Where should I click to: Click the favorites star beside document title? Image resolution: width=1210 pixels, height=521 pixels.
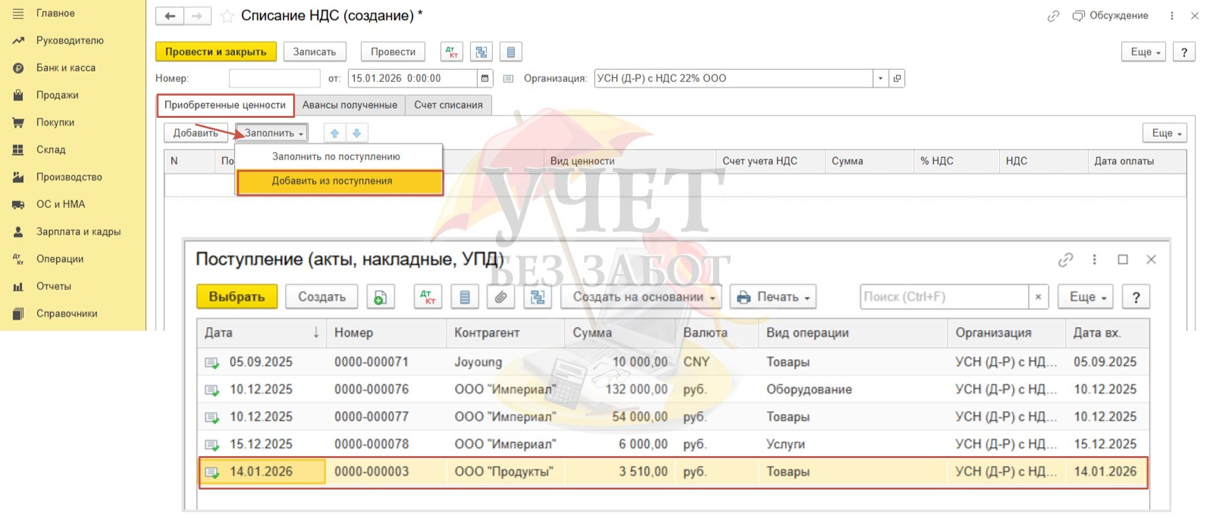[x=227, y=16]
